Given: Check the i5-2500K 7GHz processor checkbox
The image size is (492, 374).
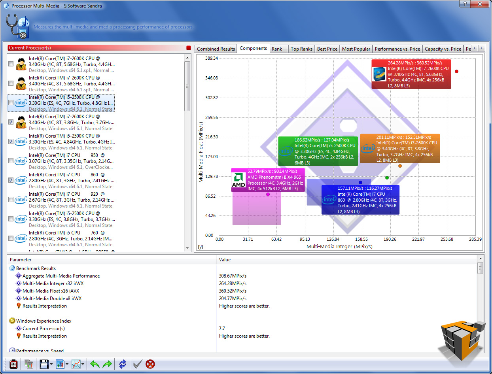Looking at the screenshot, I should [x=11, y=103].
